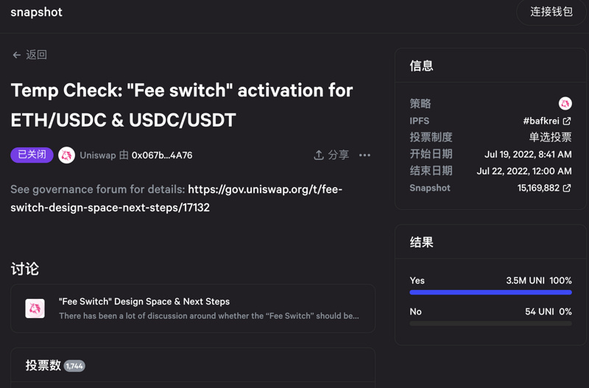Viewport: 589px width, 388px height.
Task: Click the #bafkrei IPFS hash link
Action: pos(541,121)
